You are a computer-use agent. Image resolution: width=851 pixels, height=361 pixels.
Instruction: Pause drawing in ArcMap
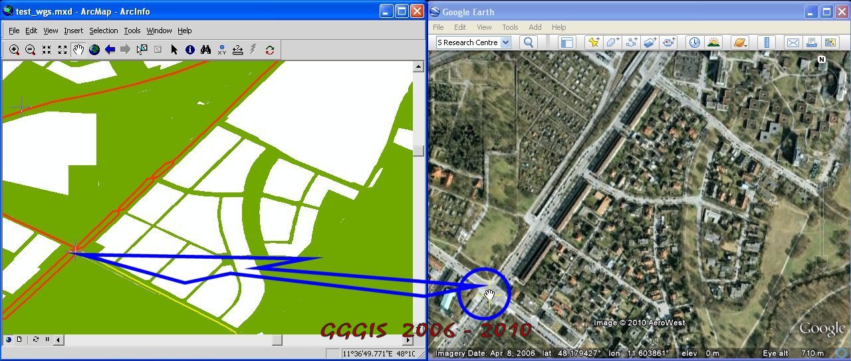click(47, 340)
